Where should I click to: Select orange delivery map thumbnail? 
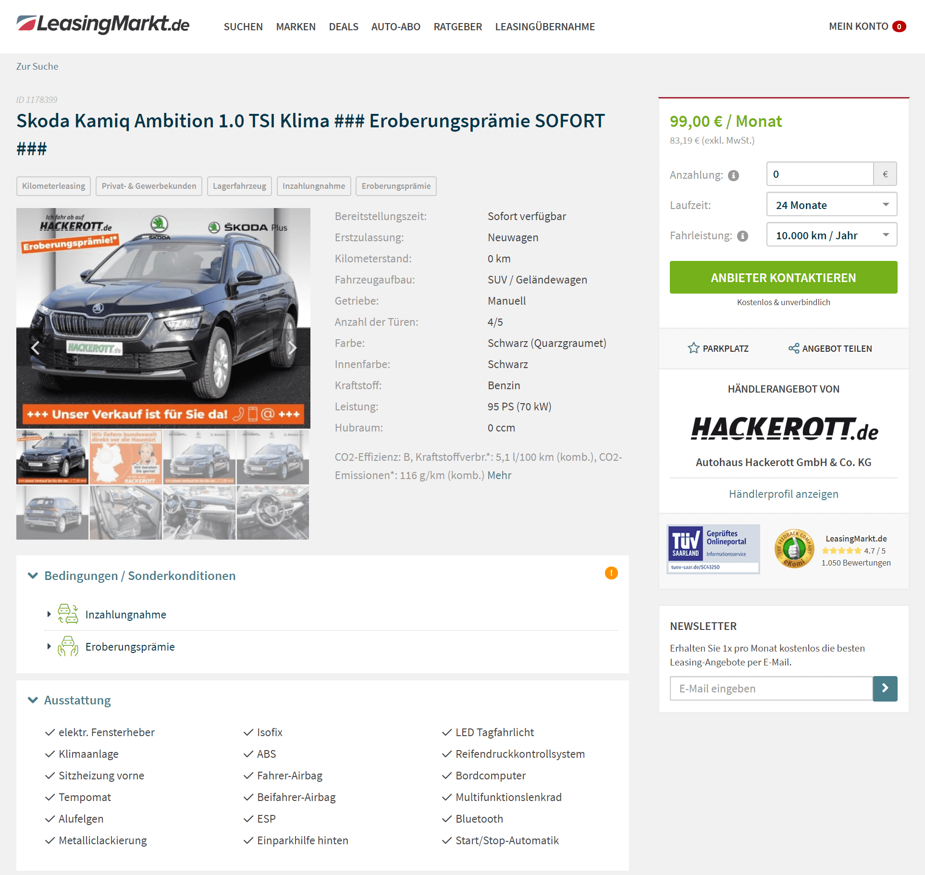point(126,457)
